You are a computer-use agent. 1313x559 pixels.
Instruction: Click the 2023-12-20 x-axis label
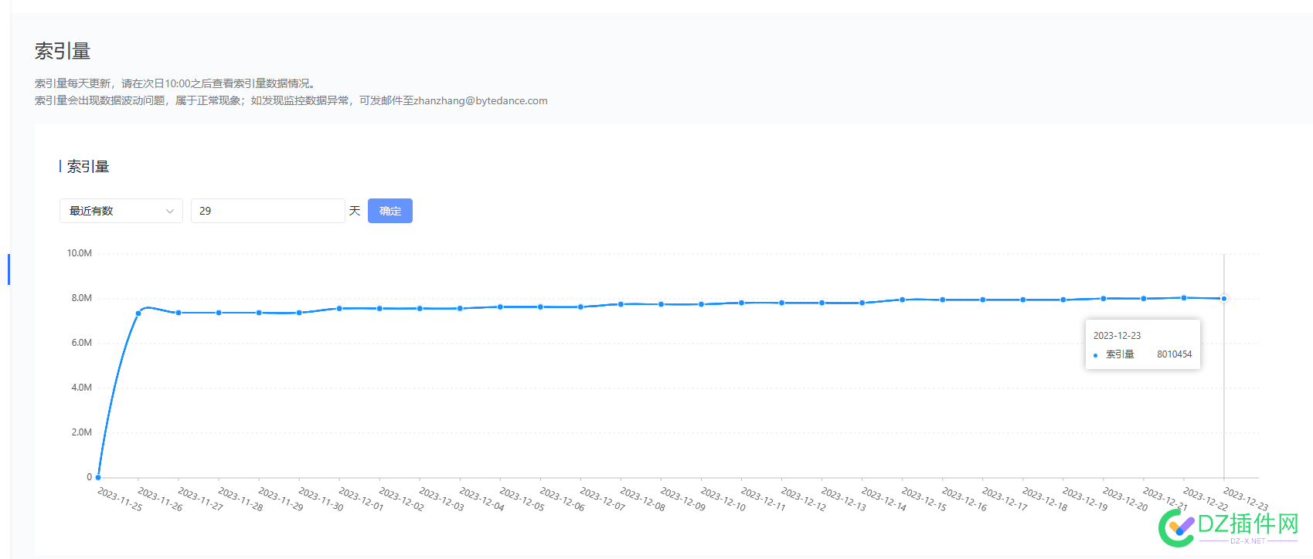point(1124,499)
